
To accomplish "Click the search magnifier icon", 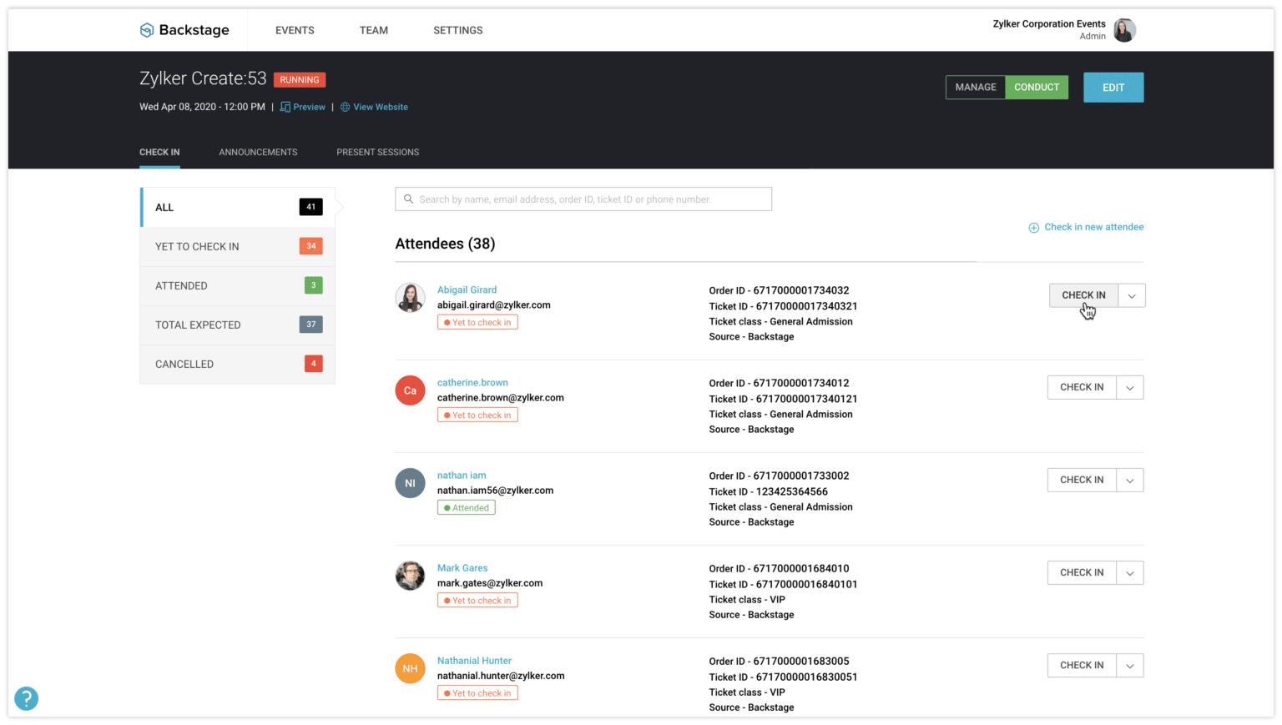I will pos(408,199).
